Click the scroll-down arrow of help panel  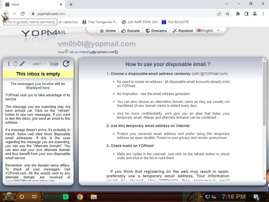(x=264, y=178)
